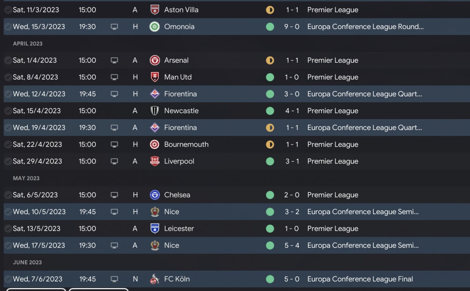The image size is (470, 291).
Task: Collapse the APRIL 2023 month header
Action: click(x=28, y=44)
